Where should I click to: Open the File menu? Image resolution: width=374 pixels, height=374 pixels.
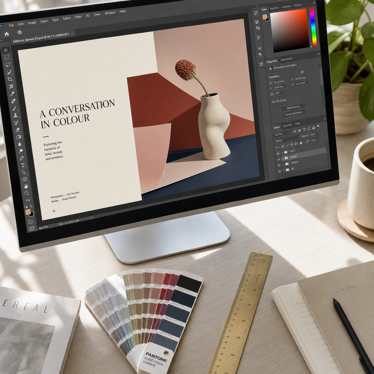(x=11, y=25)
